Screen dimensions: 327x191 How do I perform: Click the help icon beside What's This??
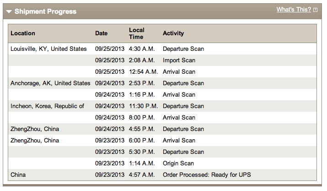tap(315, 10)
